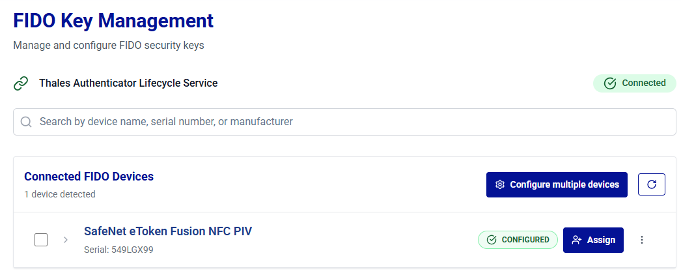Image resolution: width=681 pixels, height=275 pixels.
Task: Open the three-dot more options menu
Action: pyautogui.click(x=642, y=240)
